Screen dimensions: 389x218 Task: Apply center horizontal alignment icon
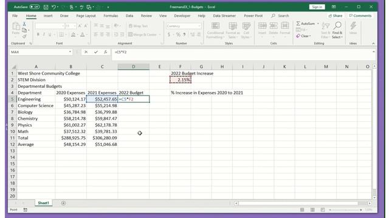pos(102,35)
